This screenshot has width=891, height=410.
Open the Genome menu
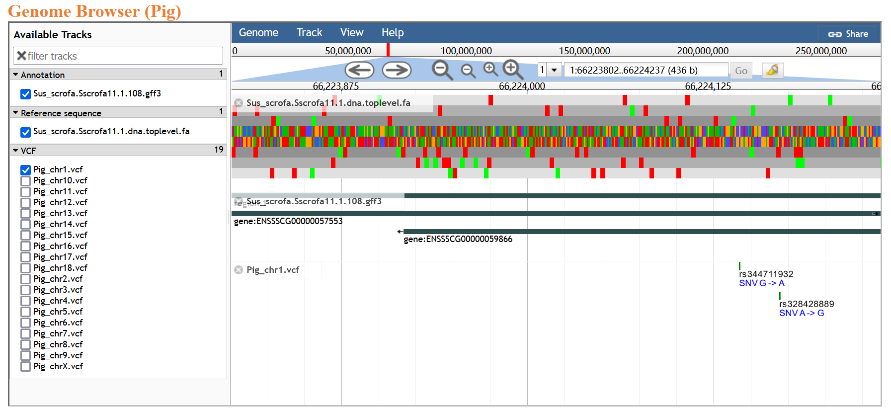coord(258,33)
